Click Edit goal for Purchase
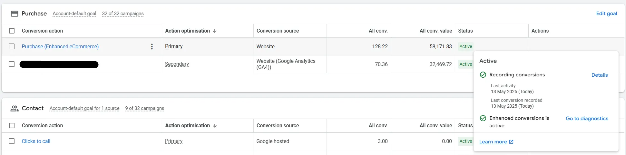The width and height of the screenshot is (626, 155). pyautogui.click(x=607, y=14)
